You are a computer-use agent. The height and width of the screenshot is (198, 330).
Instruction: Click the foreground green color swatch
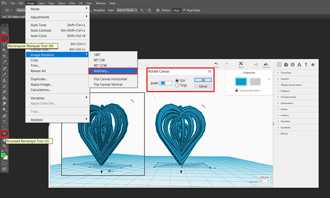point(3,155)
